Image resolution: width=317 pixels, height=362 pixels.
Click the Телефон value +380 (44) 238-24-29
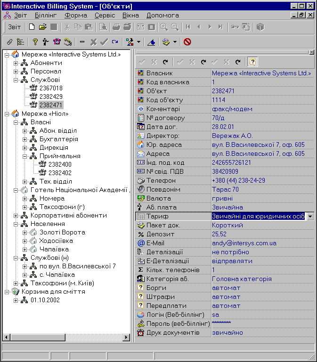click(x=238, y=181)
